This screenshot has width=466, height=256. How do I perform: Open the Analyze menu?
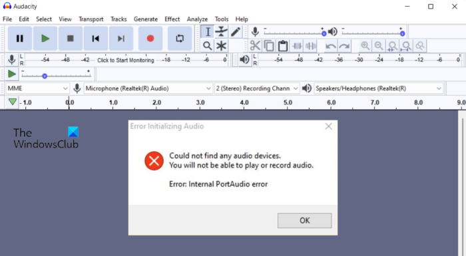(197, 19)
